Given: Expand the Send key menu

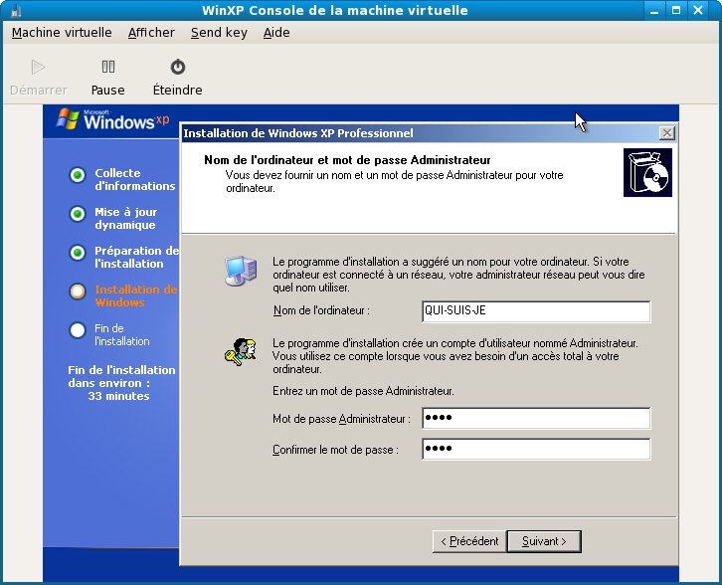Looking at the screenshot, I should click(x=219, y=33).
